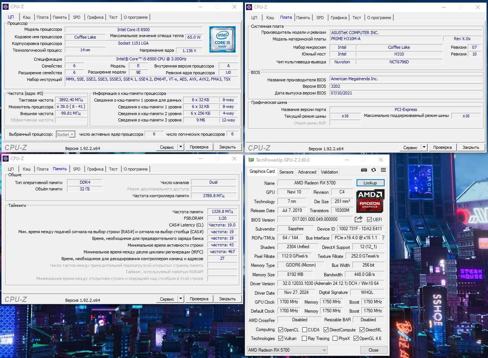
Task: Click top-right CPU-Z window title icon
Action: (x=249, y=7)
